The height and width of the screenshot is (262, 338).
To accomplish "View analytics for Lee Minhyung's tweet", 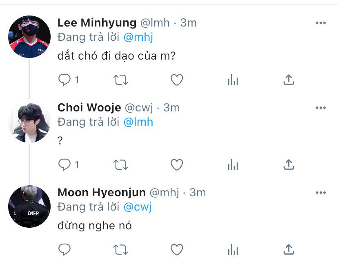I will point(233,80).
